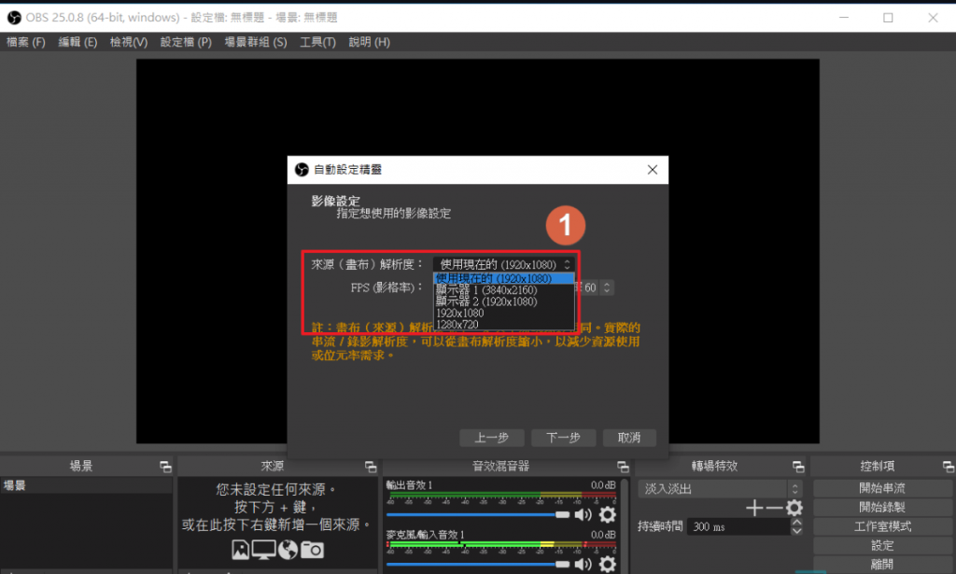The width and height of the screenshot is (956, 574).
Task: Click the 離開 button
Action: click(x=882, y=565)
